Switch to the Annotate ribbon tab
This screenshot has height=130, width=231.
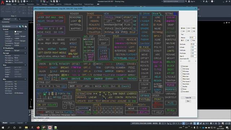click(22, 4)
